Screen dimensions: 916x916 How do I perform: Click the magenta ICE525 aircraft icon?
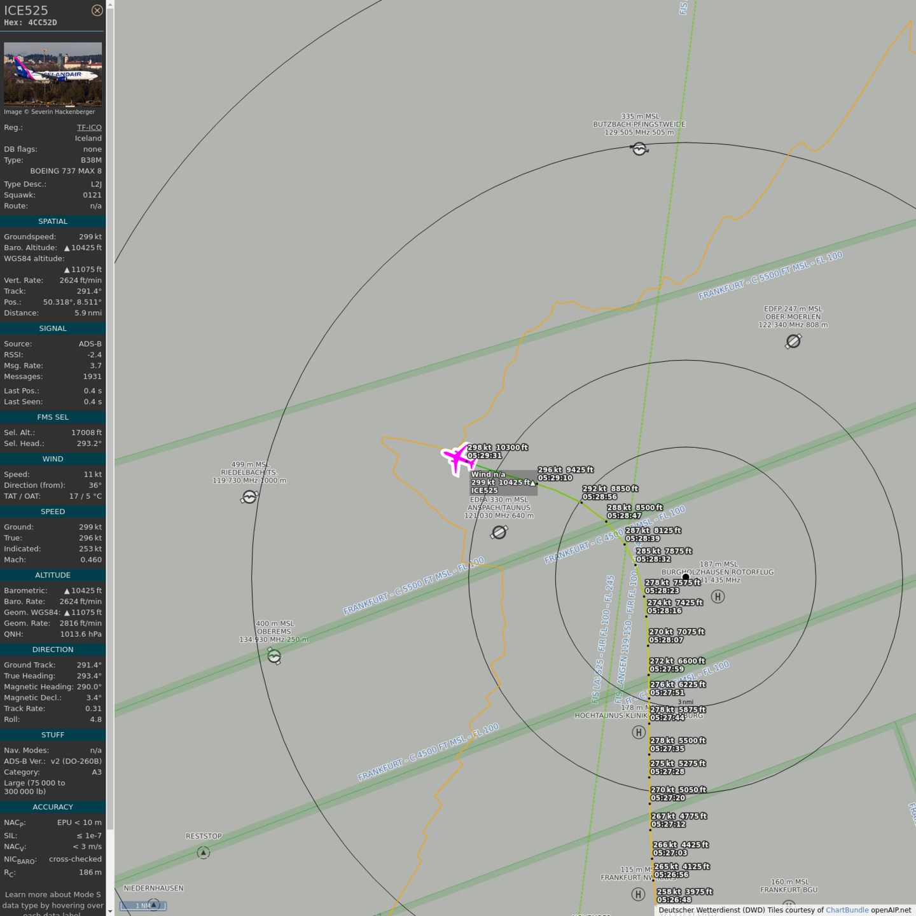coord(457,457)
